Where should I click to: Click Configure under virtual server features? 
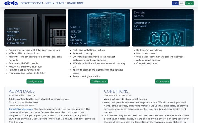pos(99,81)
